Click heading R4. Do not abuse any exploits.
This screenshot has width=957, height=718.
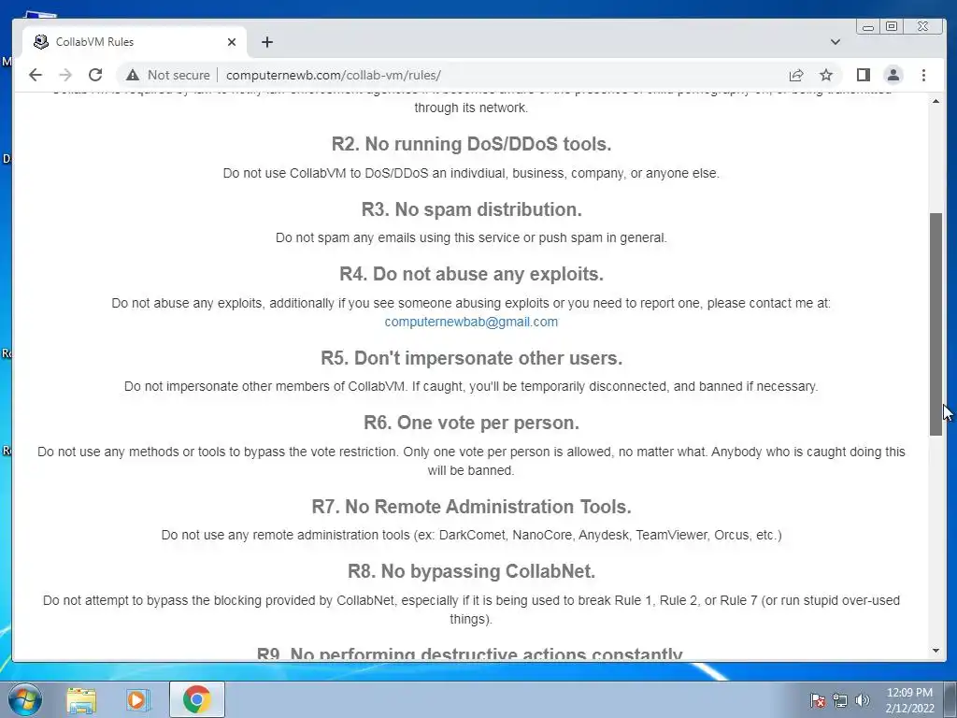[x=471, y=274]
